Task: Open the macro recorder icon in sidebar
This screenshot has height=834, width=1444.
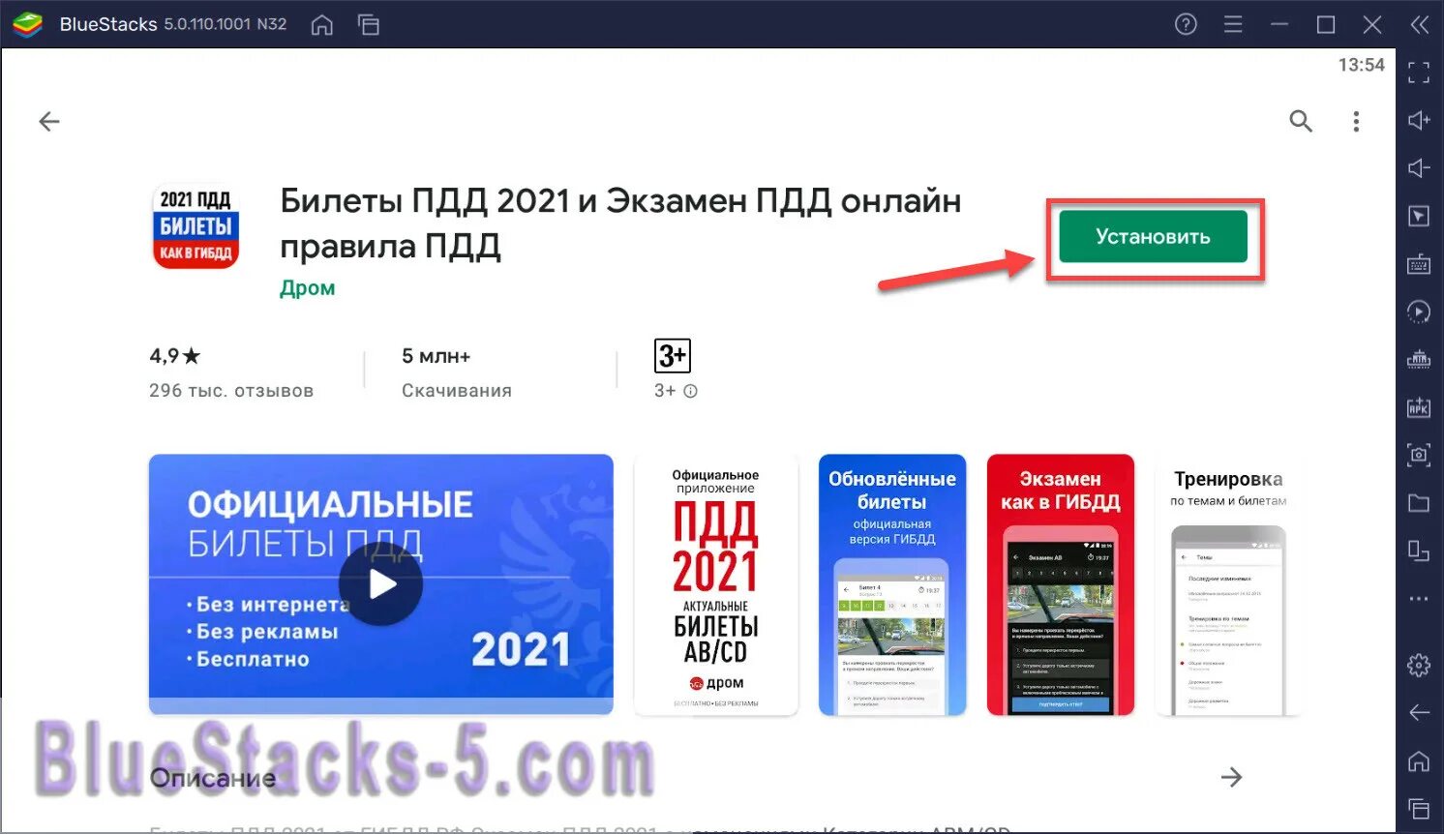Action: pyautogui.click(x=1419, y=359)
